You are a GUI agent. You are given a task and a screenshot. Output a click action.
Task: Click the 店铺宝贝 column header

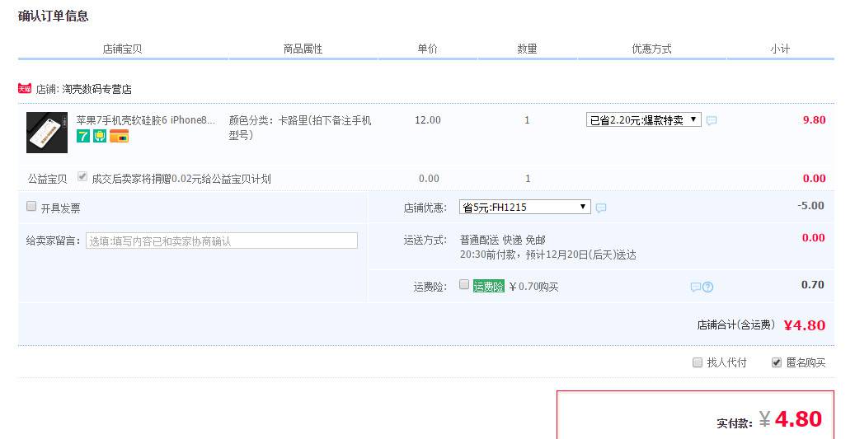tap(122, 49)
